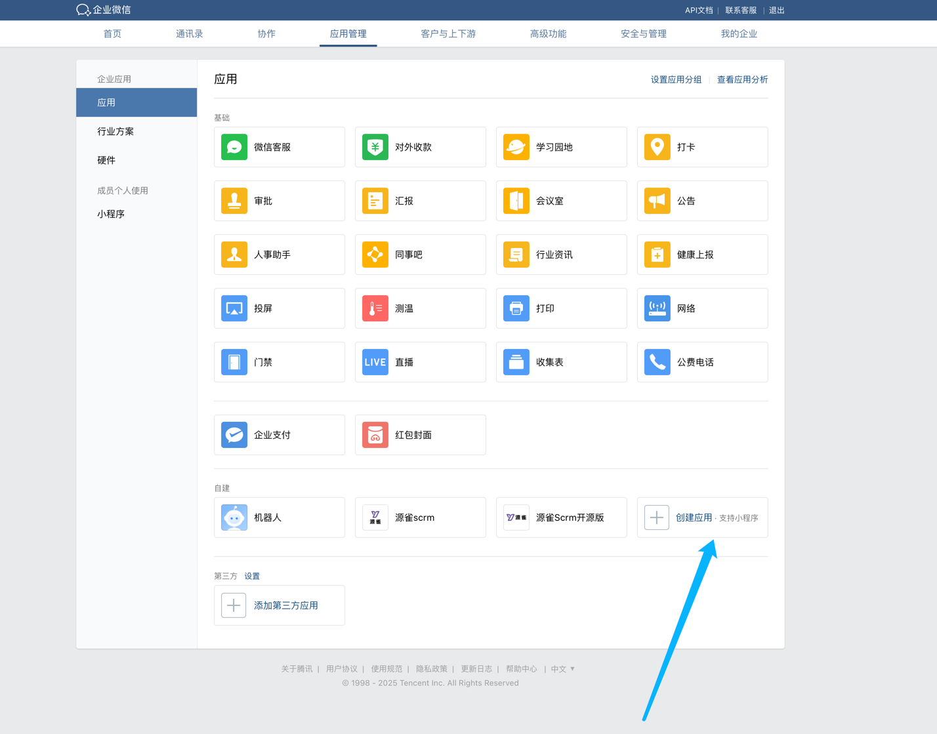The width and height of the screenshot is (937, 734).
Task: Open the 用户协议 footer link
Action: tap(342, 669)
